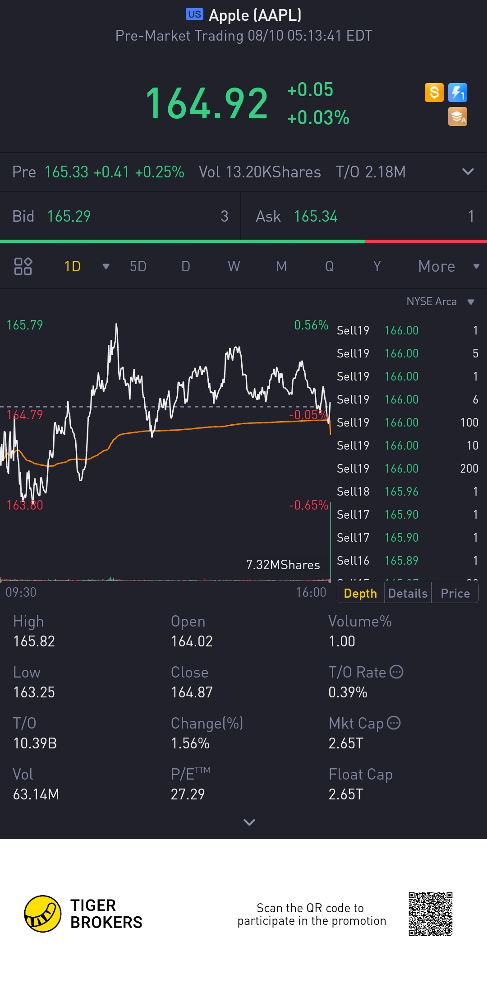The height and width of the screenshot is (989, 487).
Task: Tap the Apple (AAPL) title
Action: point(255,15)
